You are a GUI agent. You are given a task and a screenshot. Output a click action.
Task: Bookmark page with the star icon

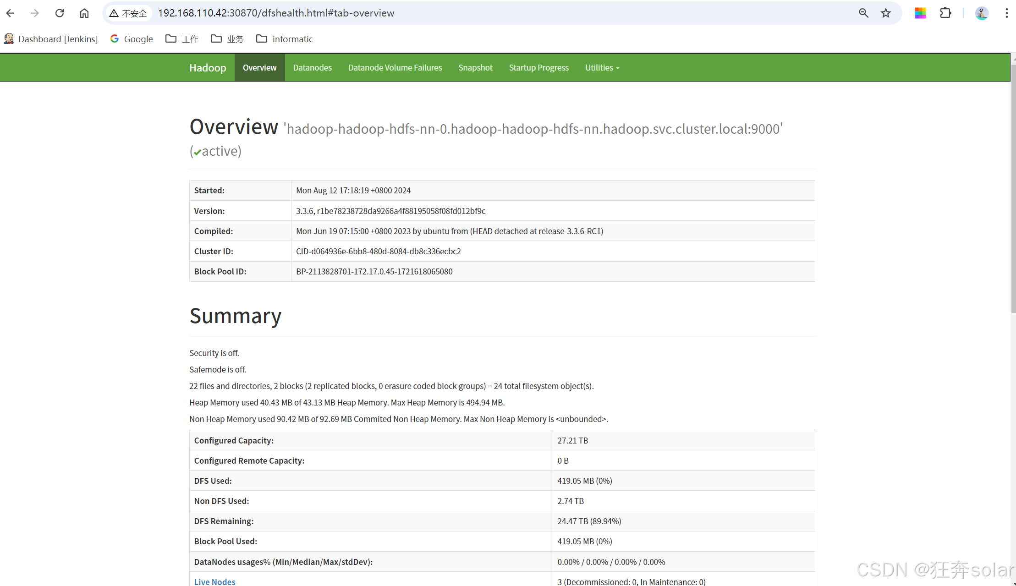pyautogui.click(x=886, y=13)
